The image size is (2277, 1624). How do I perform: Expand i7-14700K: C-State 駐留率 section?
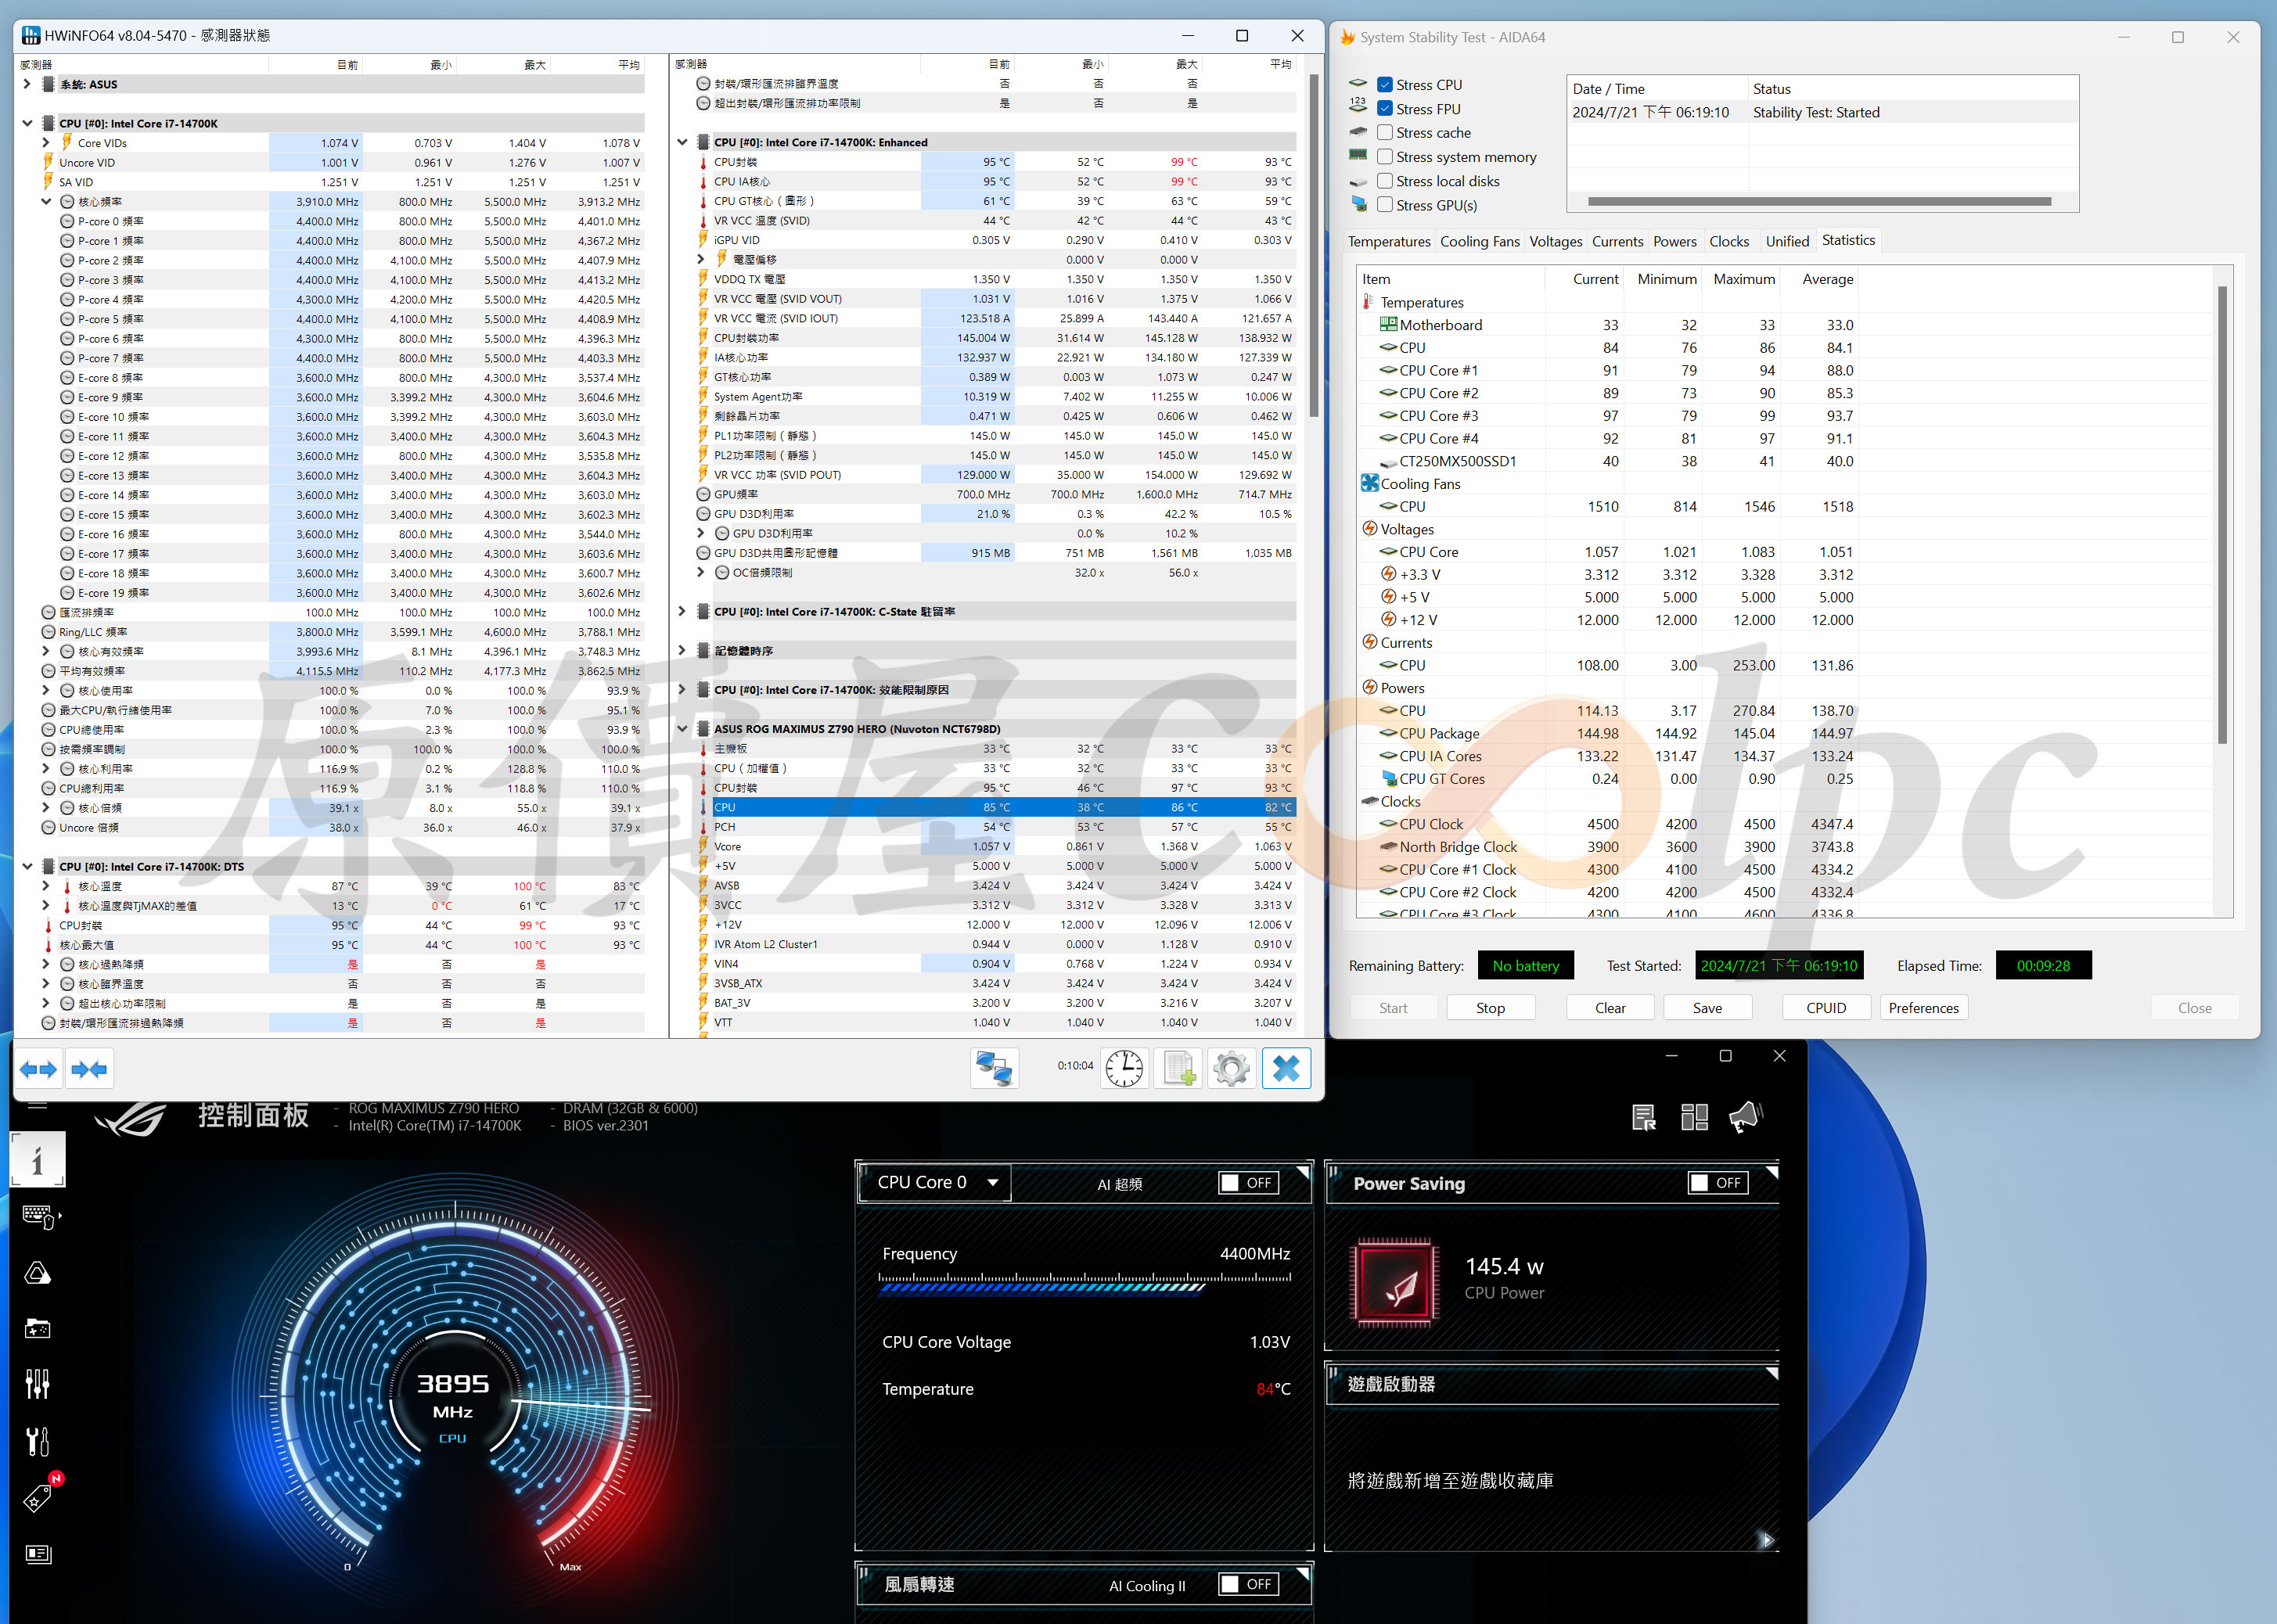[682, 612]
